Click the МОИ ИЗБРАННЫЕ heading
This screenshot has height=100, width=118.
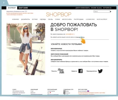tap(56, 49)
